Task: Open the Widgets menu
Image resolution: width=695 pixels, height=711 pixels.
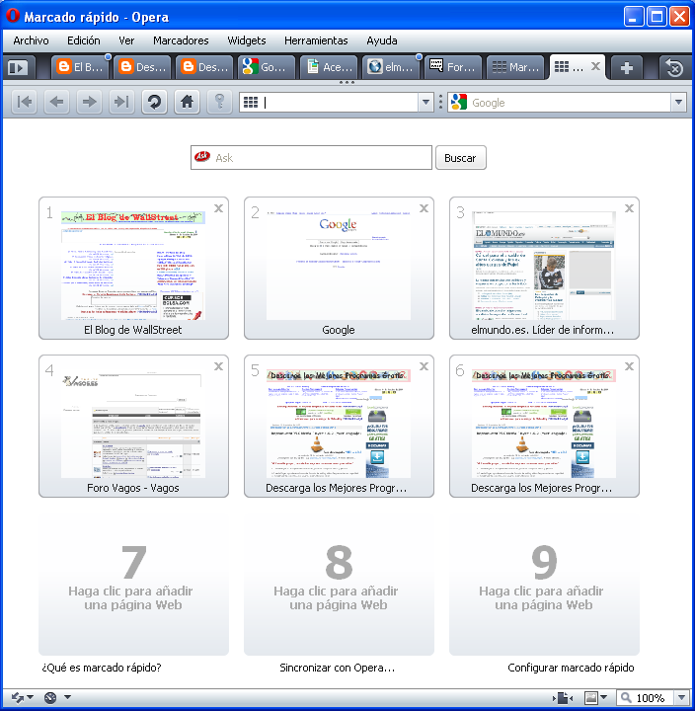Action: click(x=247, y=40)
